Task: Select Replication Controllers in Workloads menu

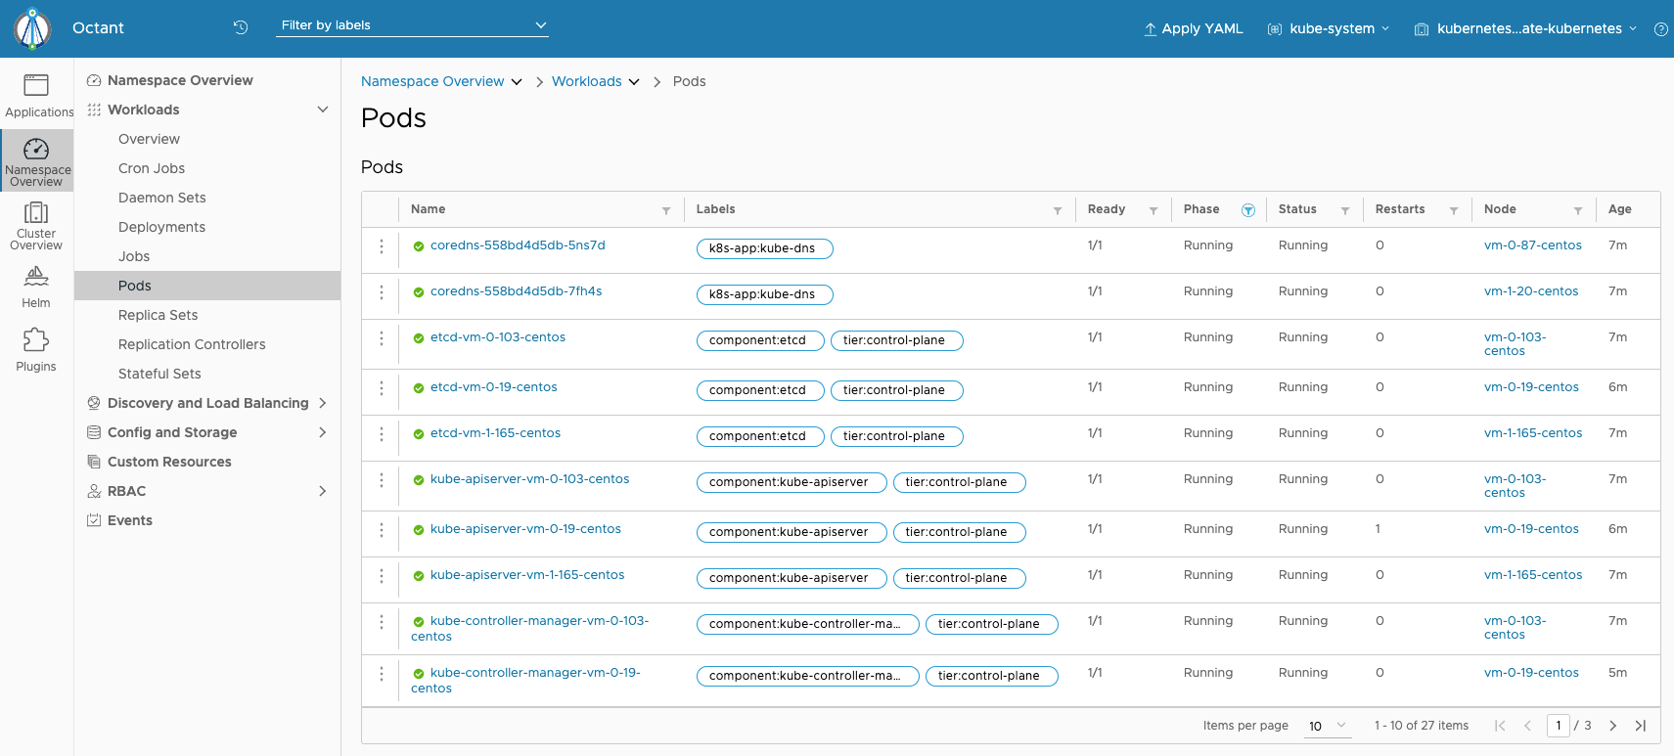Action: pos(192,344)
